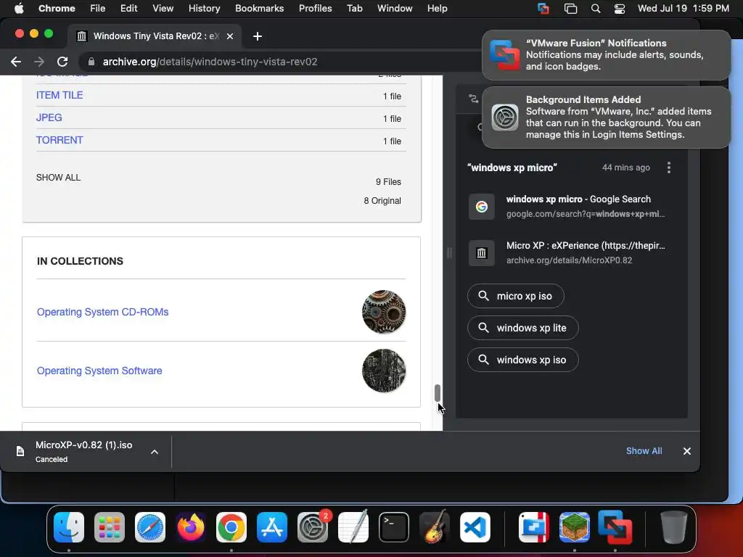The height and width of the screenshot is (557, 743).
Task: Open TextEdit from the dock
Action: point(353,527)
